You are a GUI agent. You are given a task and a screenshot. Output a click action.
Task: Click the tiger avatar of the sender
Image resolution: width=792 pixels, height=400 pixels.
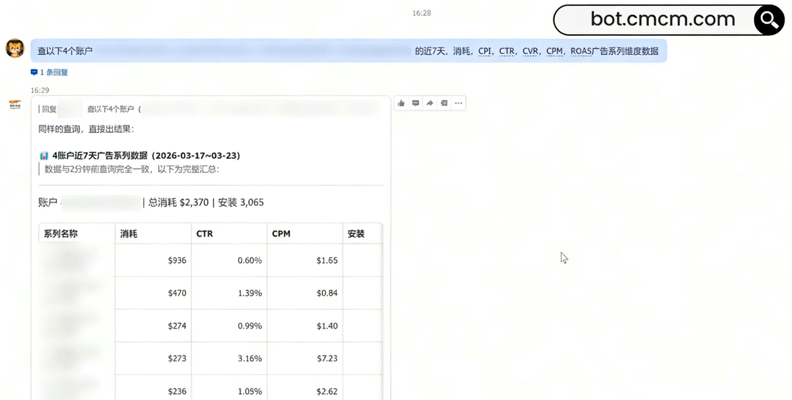pos(15,48)
